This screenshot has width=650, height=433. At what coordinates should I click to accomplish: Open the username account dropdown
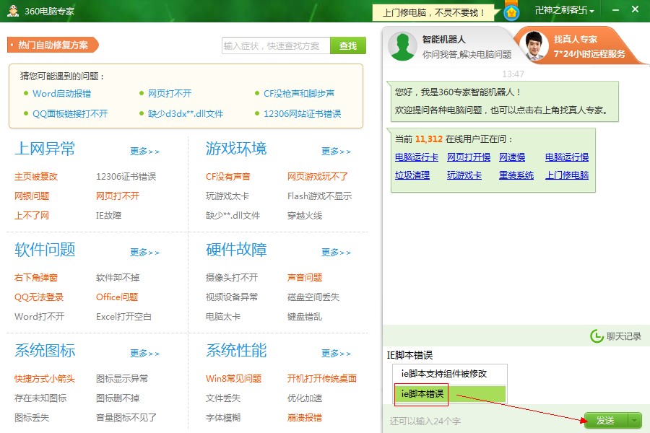tap(564, 11)
